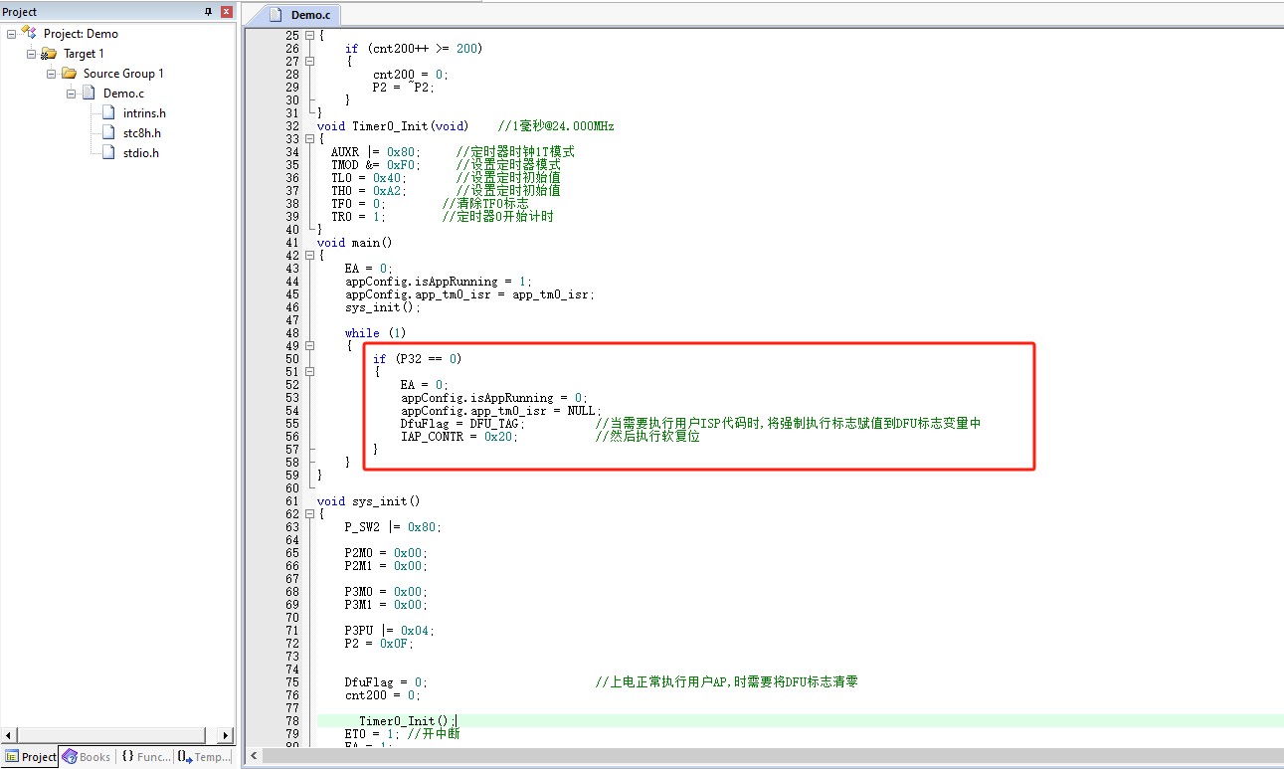Screen dimensions: 1284x769
Task: Click the Source Group 1 folder icon
Action: 69,74
